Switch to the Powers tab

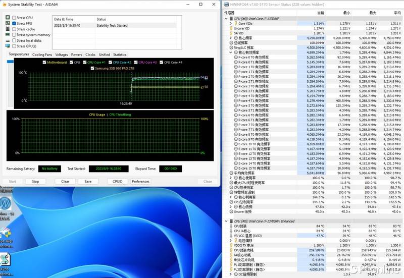(77, 54)
